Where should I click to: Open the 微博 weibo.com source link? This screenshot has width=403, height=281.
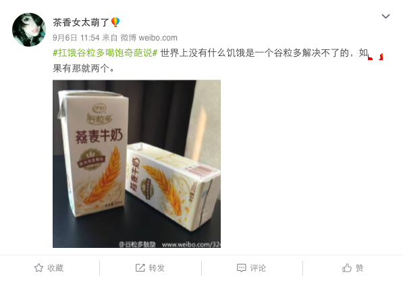click(149, 38)
